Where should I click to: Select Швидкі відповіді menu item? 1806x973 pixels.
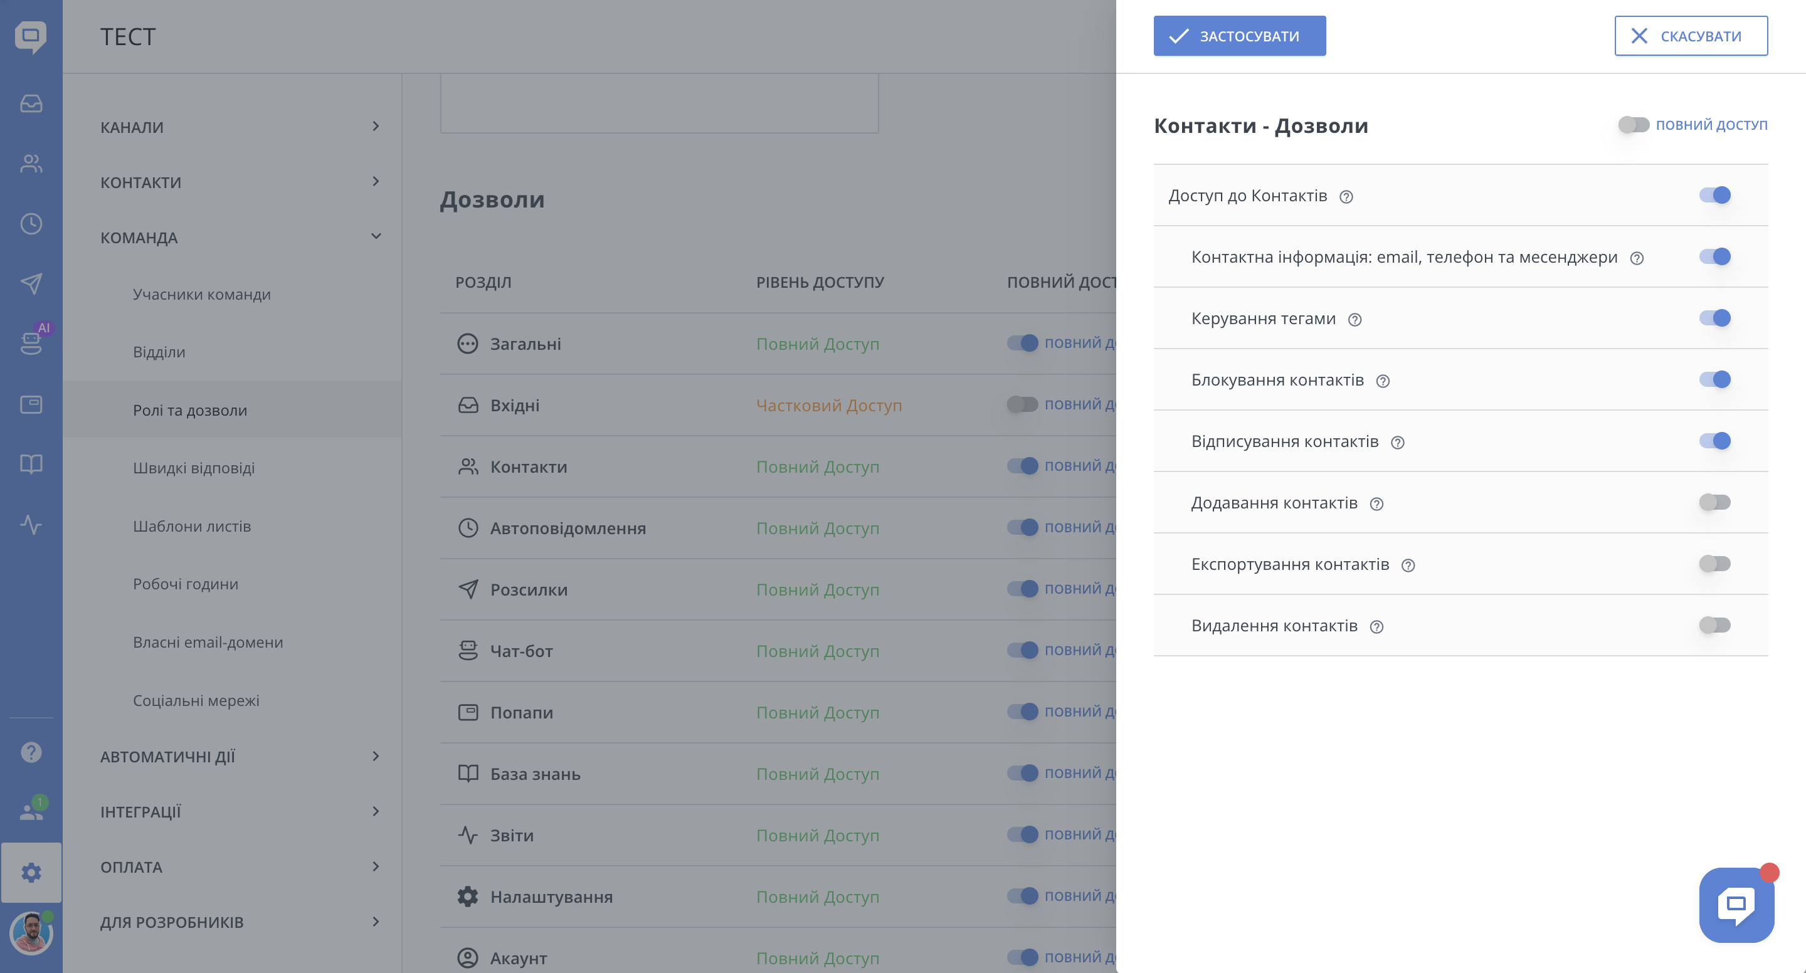coord(194,468)
